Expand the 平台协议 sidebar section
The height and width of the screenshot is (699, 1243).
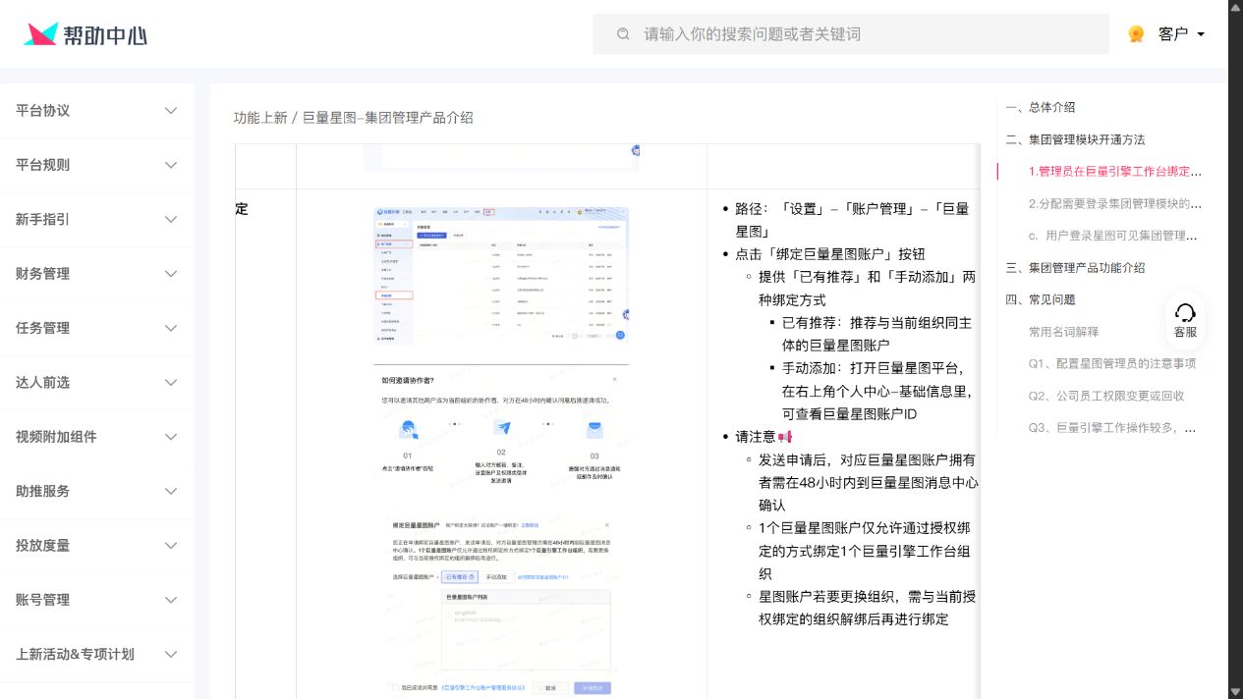(x=97, y=111)
